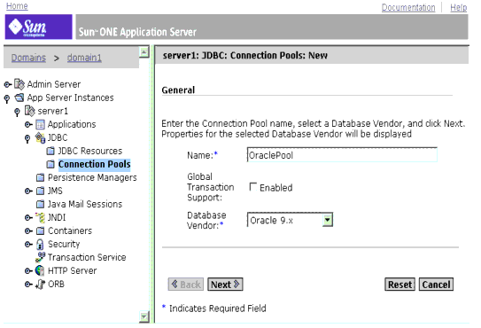
Task: Expand the ORB node
Action: (x=28, y=284)
